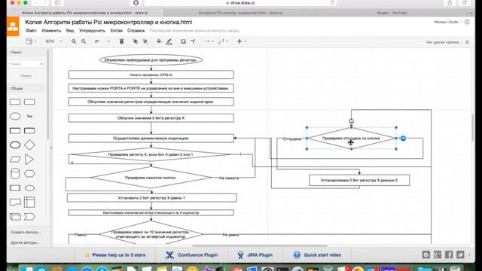Screen dimensions: 482x271
Task: Click the zoom out magnifier icon
Action: click(84, 41)
